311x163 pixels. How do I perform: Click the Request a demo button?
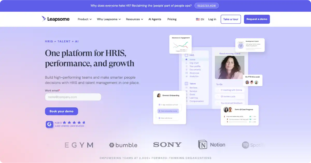point(257,19)
